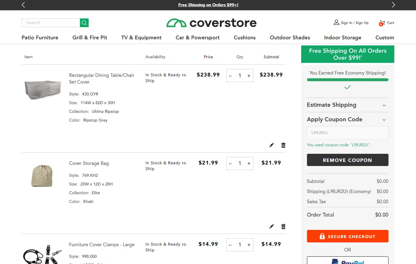Click the grey dining set cover thumbnail
The width and height of the screenshot is (416, 264).
click(x=43, y=90)
